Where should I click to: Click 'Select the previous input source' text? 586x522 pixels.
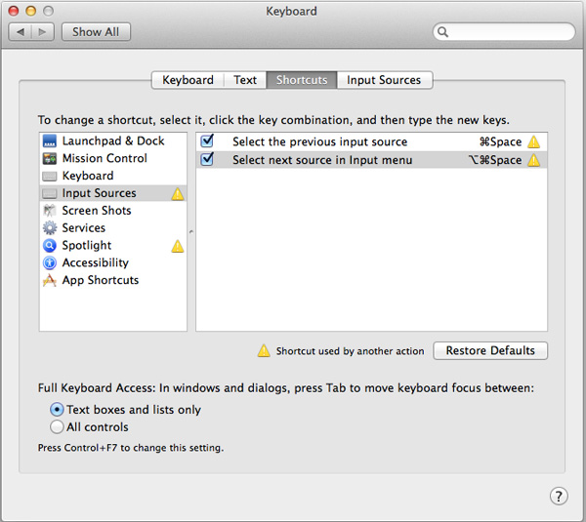(320, 141)
